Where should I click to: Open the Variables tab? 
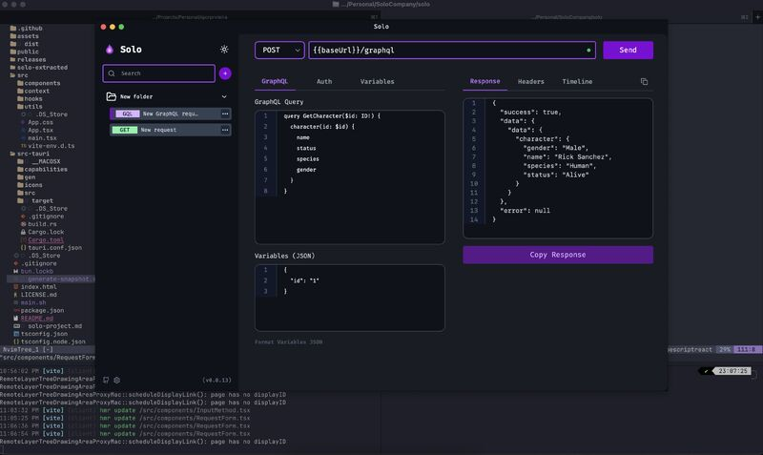tap(377, 82)
